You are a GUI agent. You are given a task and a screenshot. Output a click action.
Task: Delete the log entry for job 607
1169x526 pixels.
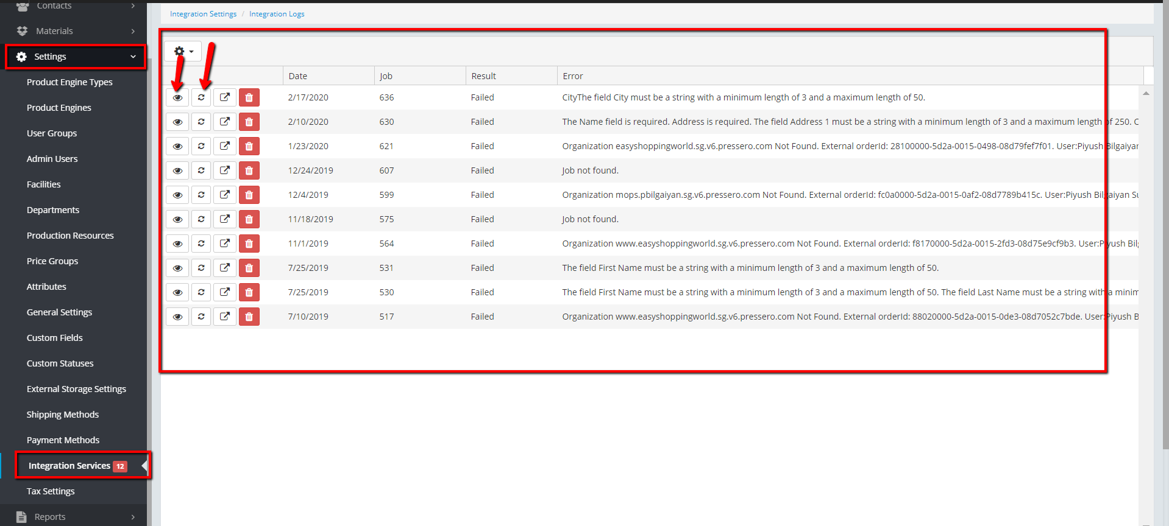click(x=249, y=170)
